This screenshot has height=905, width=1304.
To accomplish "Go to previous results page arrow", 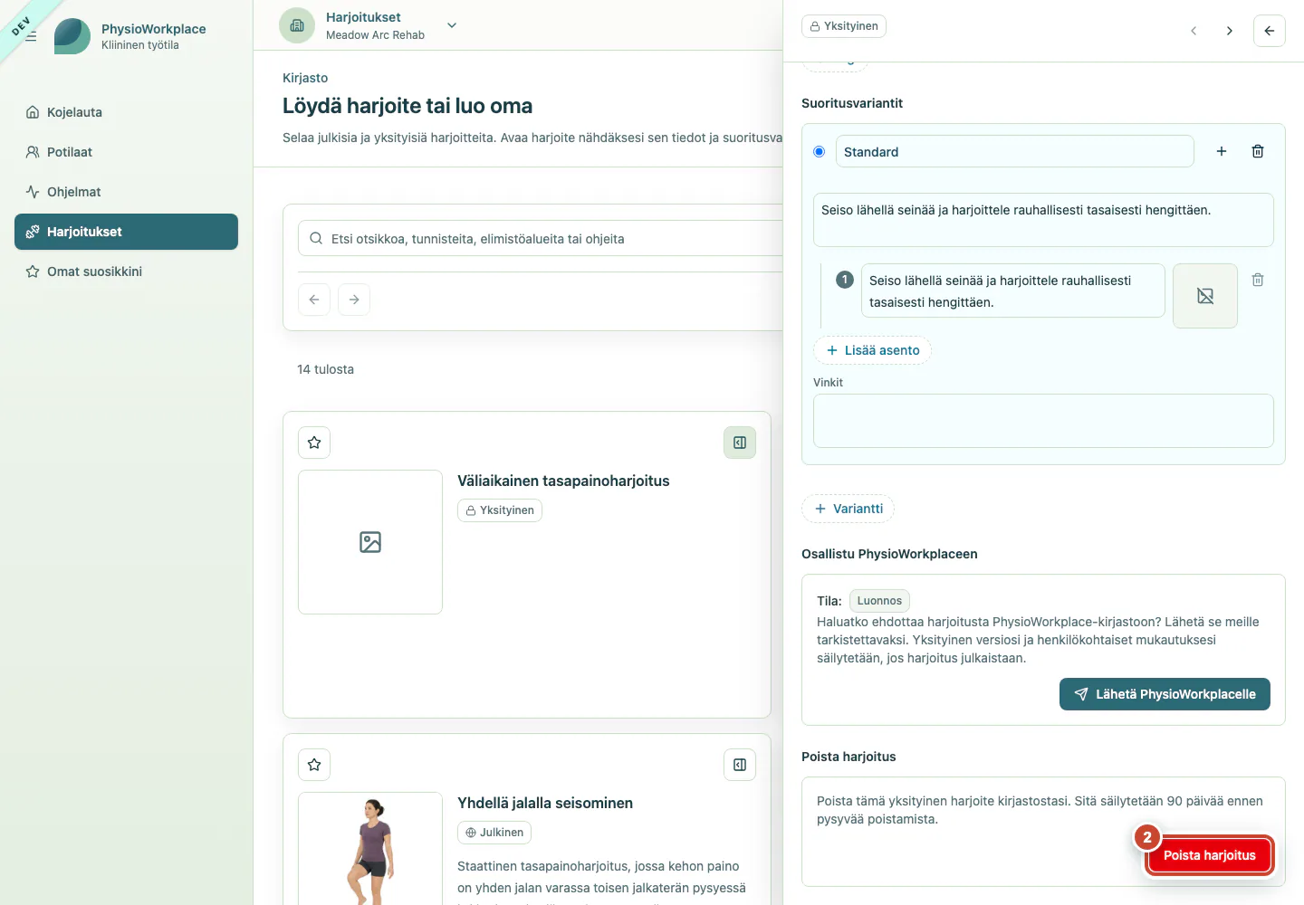I will click(x=314, y=300).
